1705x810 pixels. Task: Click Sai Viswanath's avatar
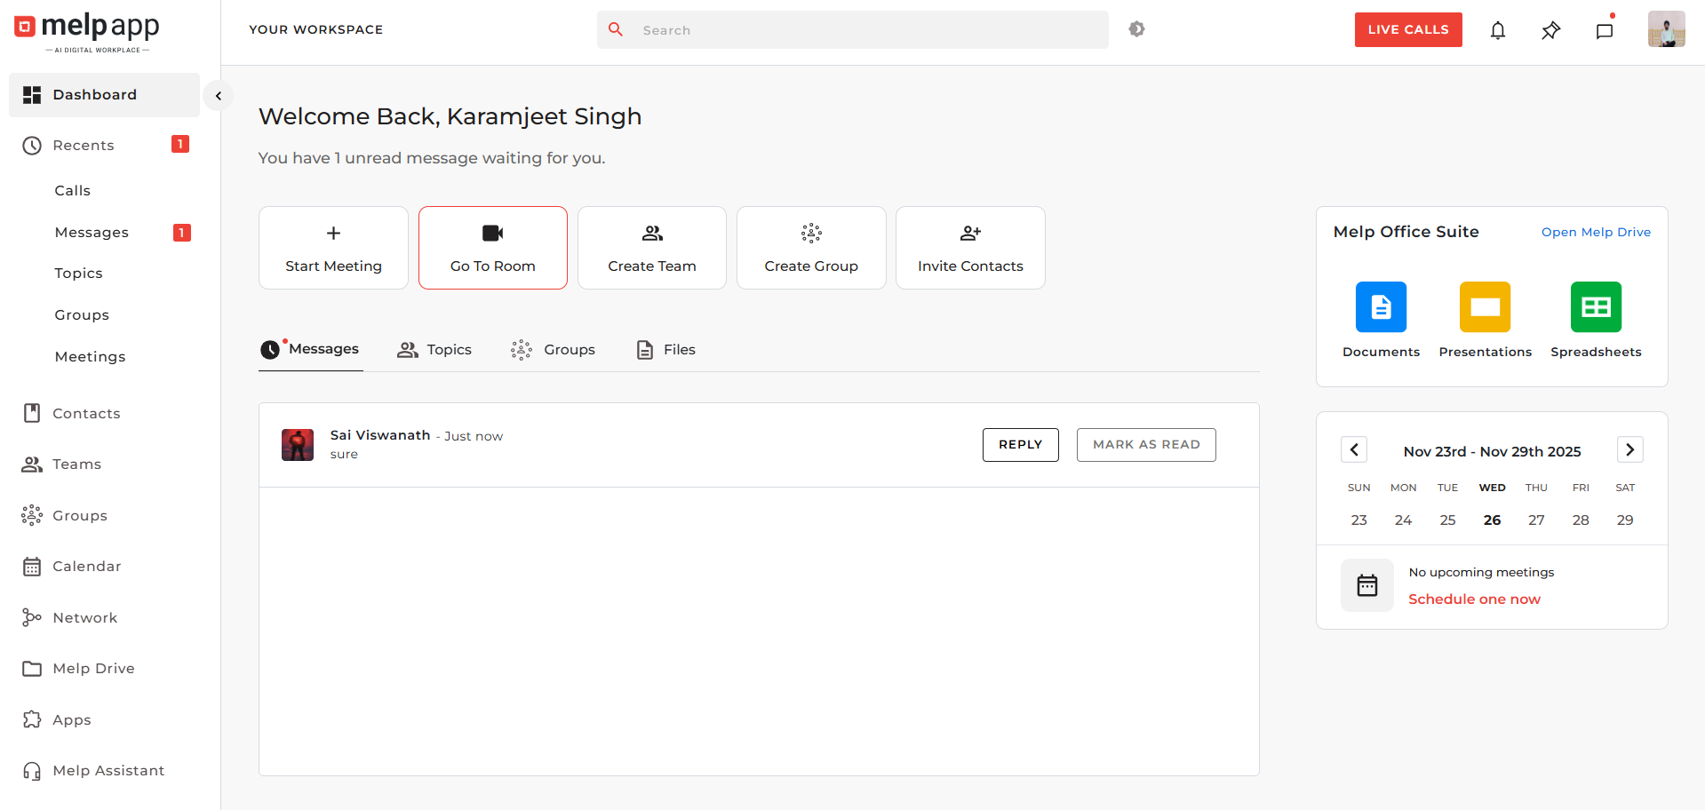298,445
